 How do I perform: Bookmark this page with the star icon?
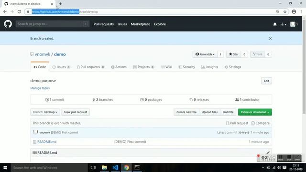(x=285, y=11)
